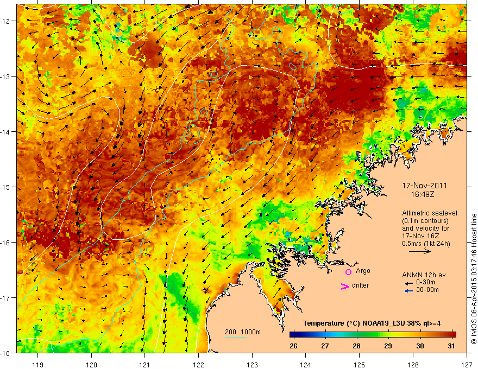This screenshot has width=478, height=369.
Task: Click the time text 16:49Z
Action: click(423, 194)
